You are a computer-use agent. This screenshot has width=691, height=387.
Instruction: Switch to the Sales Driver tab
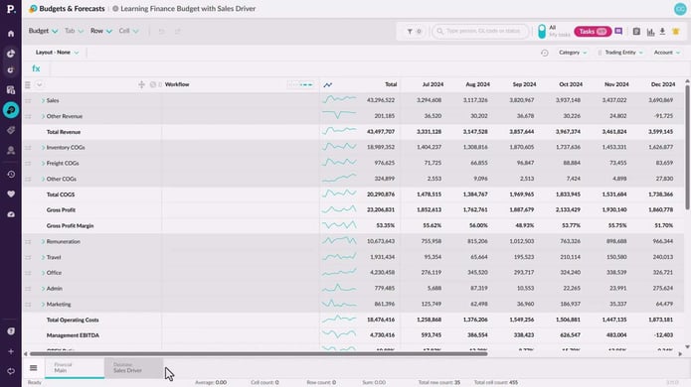(133, 368)
